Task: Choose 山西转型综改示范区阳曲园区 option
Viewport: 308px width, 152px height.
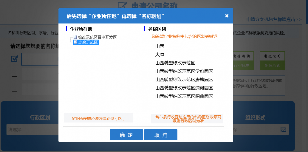Action: click(x=184, y=97)
